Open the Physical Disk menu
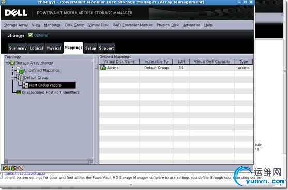 click(x=168, y=25)
